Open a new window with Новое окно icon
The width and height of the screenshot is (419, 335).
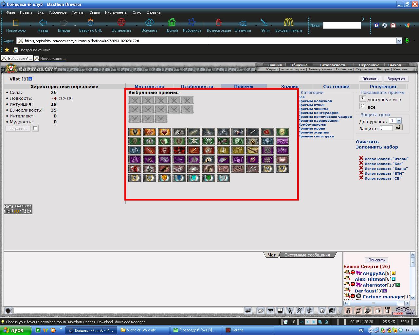pos(16,23)
